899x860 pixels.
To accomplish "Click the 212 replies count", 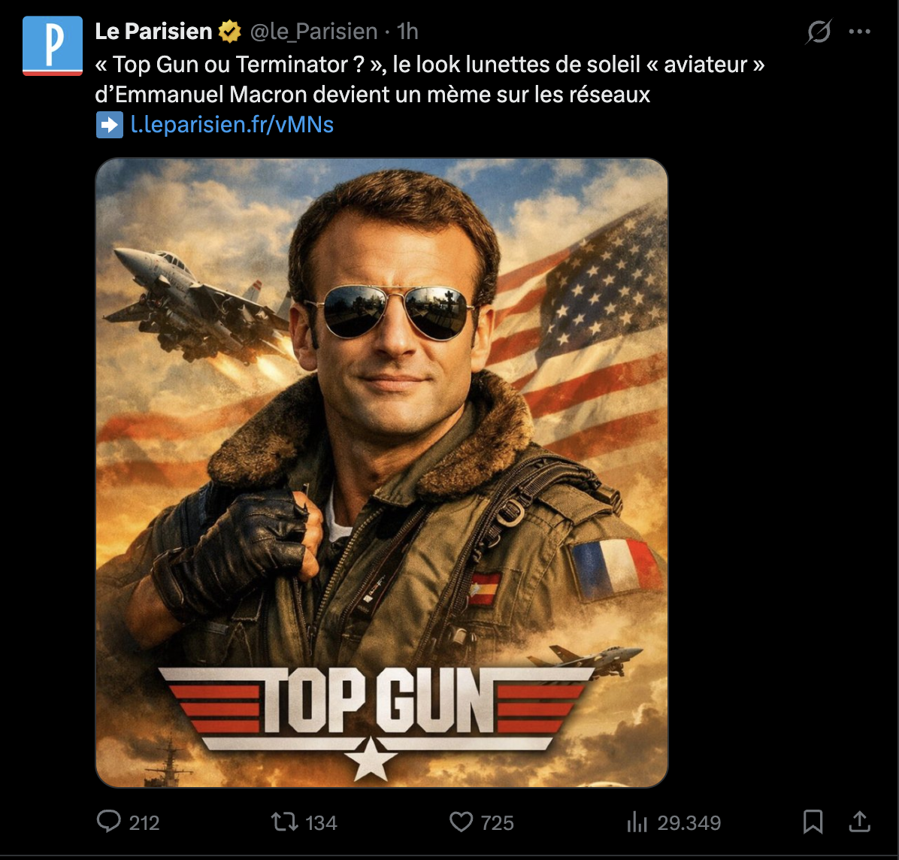I will pyautogui.click(x=144, y=823).
